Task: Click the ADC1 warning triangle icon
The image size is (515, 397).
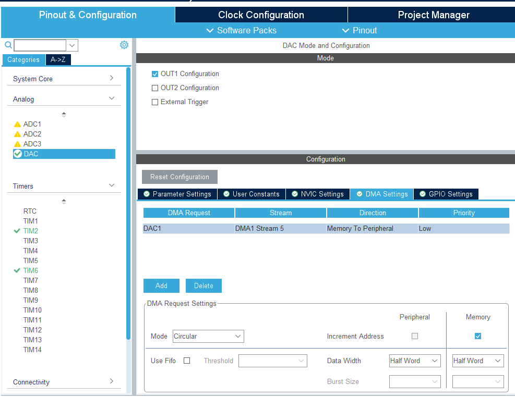Action: pos(17,124)
